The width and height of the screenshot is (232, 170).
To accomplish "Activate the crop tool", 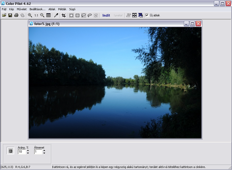I will tap(64, 15).
